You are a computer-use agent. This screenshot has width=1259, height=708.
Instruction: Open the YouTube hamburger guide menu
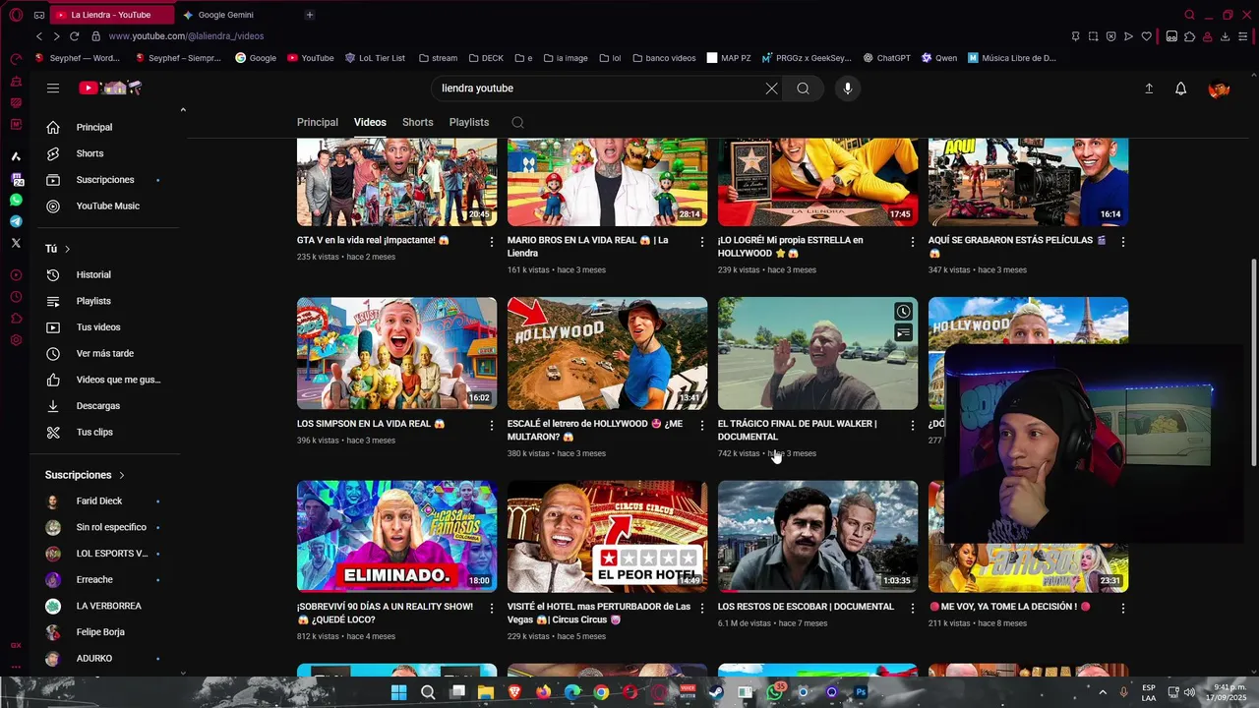click(53, 88)
